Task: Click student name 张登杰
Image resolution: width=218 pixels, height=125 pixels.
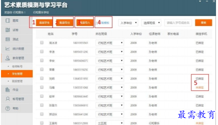Action: 53,106
